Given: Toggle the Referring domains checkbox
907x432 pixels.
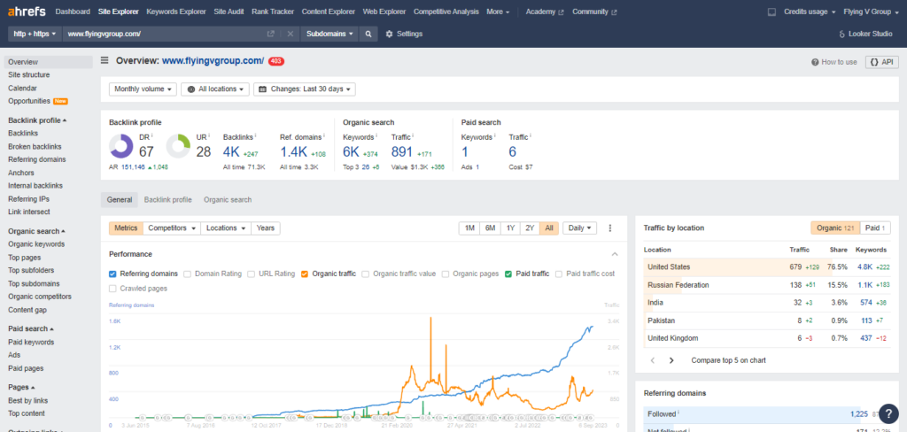Looking at the screenshot, I should tap(112, 274).
